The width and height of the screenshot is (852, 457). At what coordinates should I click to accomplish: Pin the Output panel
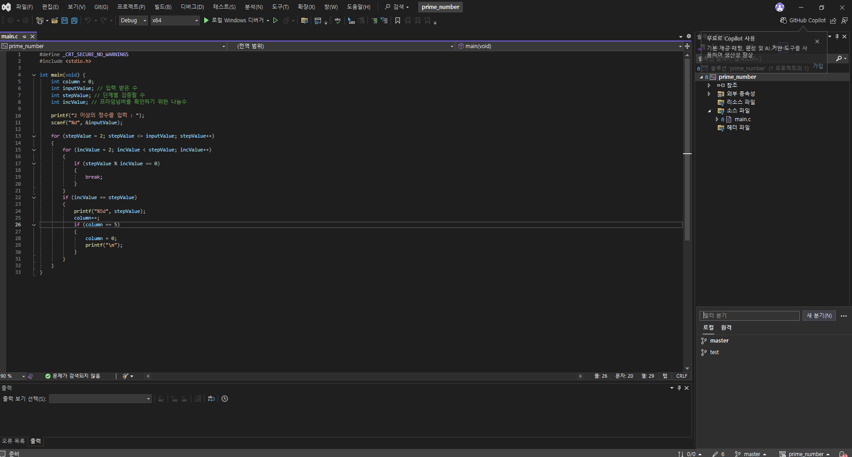(x=679, y=388)
